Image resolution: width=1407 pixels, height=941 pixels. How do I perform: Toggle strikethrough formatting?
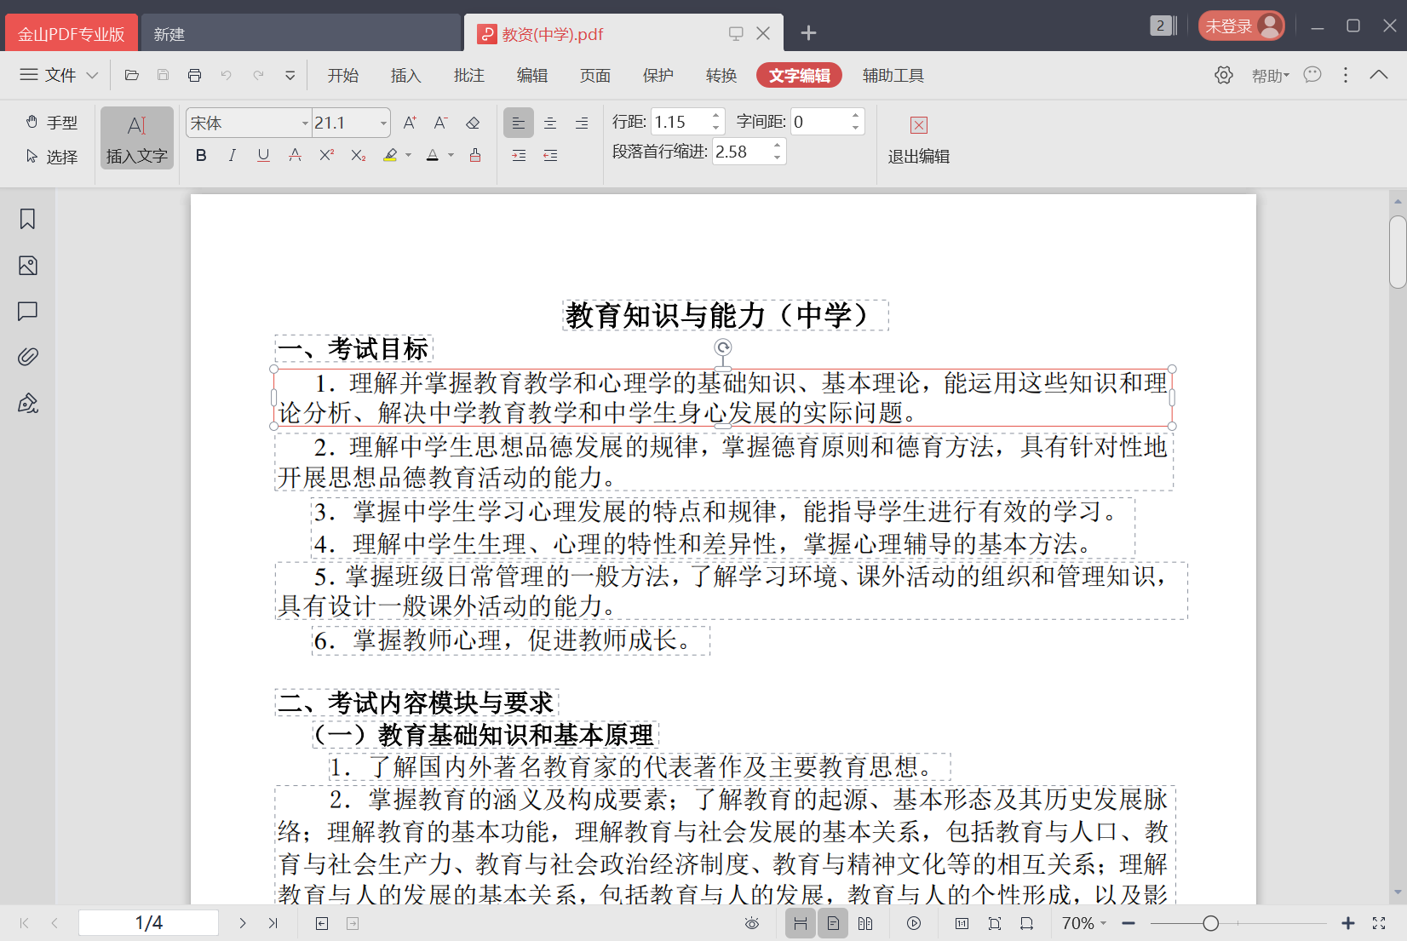pyautogui.click(x=295, y=155)
